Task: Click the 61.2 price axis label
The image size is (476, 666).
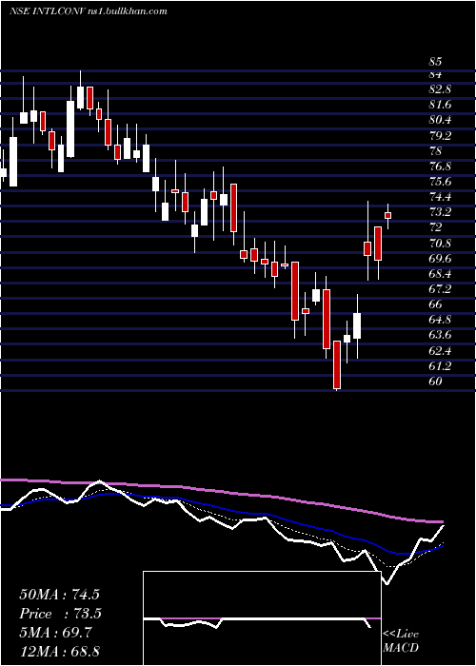Action: pos(440,366)
